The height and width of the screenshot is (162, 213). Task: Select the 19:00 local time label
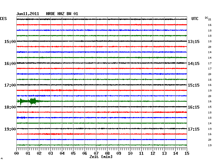(x=10, y=129)
